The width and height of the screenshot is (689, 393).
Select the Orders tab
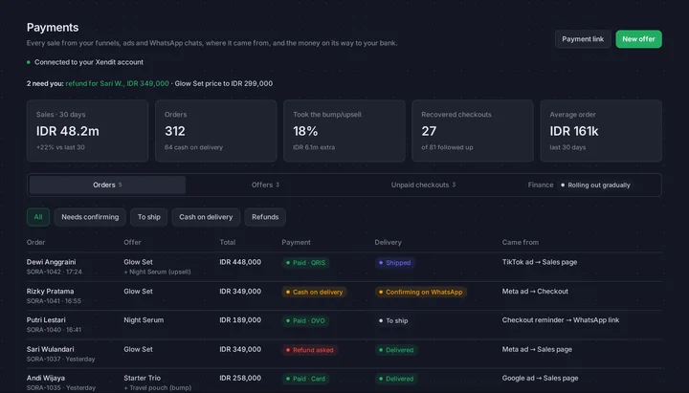coord(107,185)
